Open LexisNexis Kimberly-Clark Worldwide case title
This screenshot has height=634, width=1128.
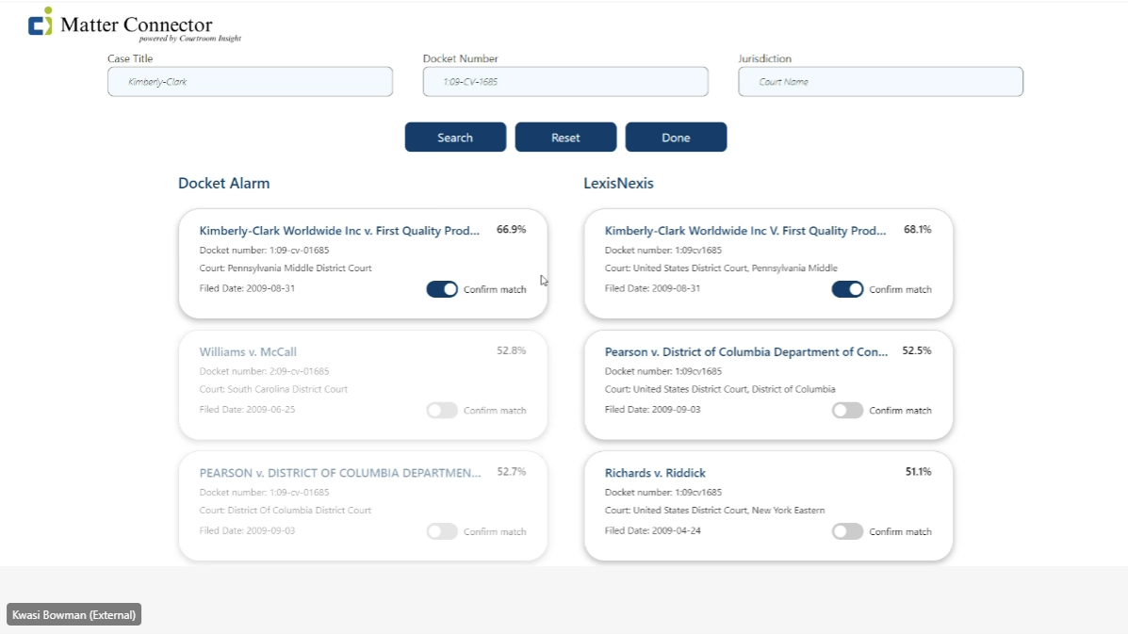pyautogui.click(x=745, y=231)
